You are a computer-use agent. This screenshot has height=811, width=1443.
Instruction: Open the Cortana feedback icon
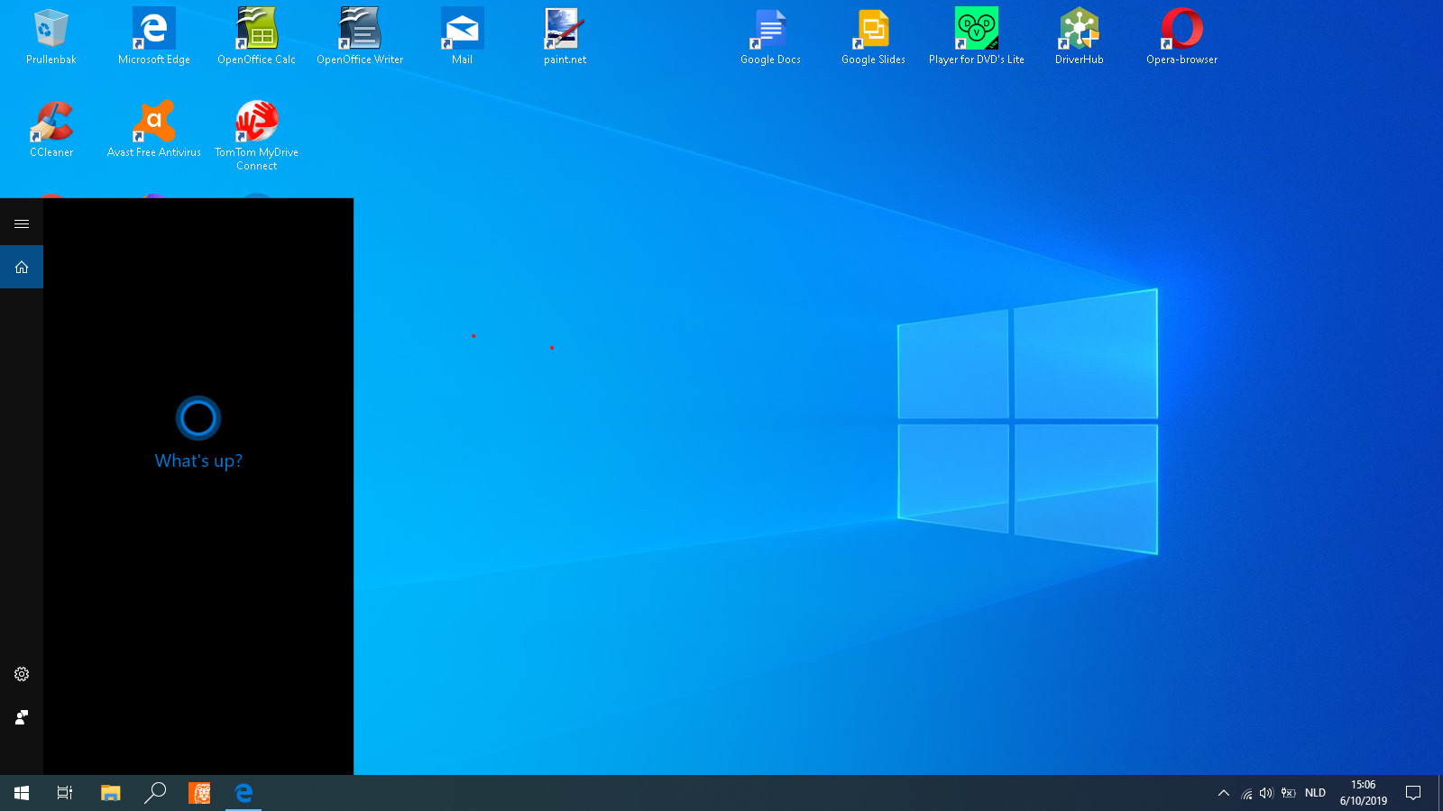click(22, 717)
